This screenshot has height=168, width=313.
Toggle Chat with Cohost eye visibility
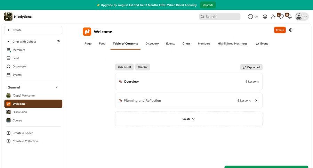[x=58, y=41]
